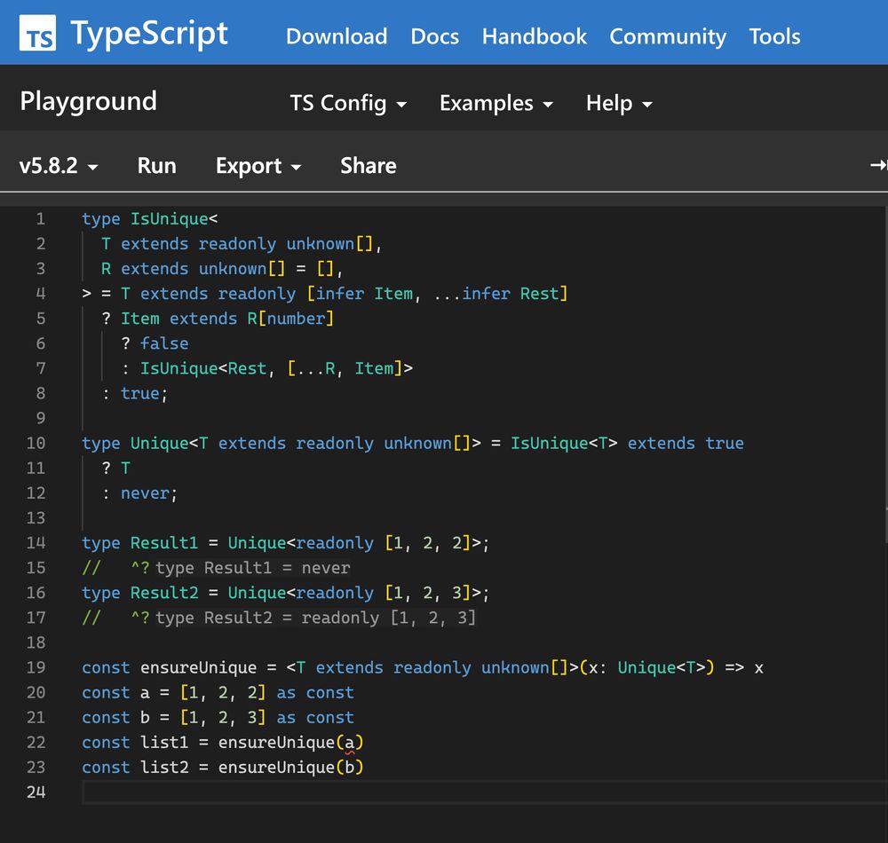Click line number 10 in gutter
The width and height of the screenshot is (888, 843).
36,443
